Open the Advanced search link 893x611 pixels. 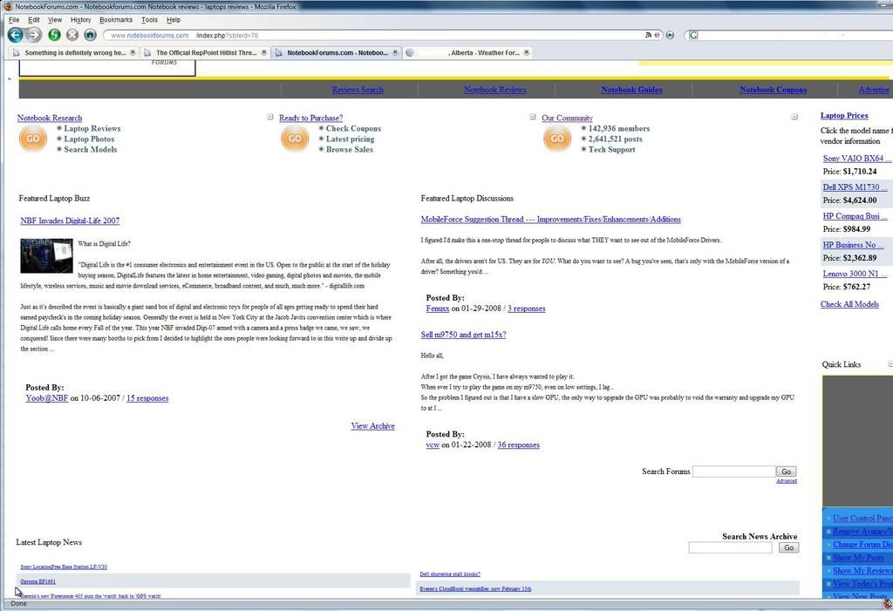(787, 481)
